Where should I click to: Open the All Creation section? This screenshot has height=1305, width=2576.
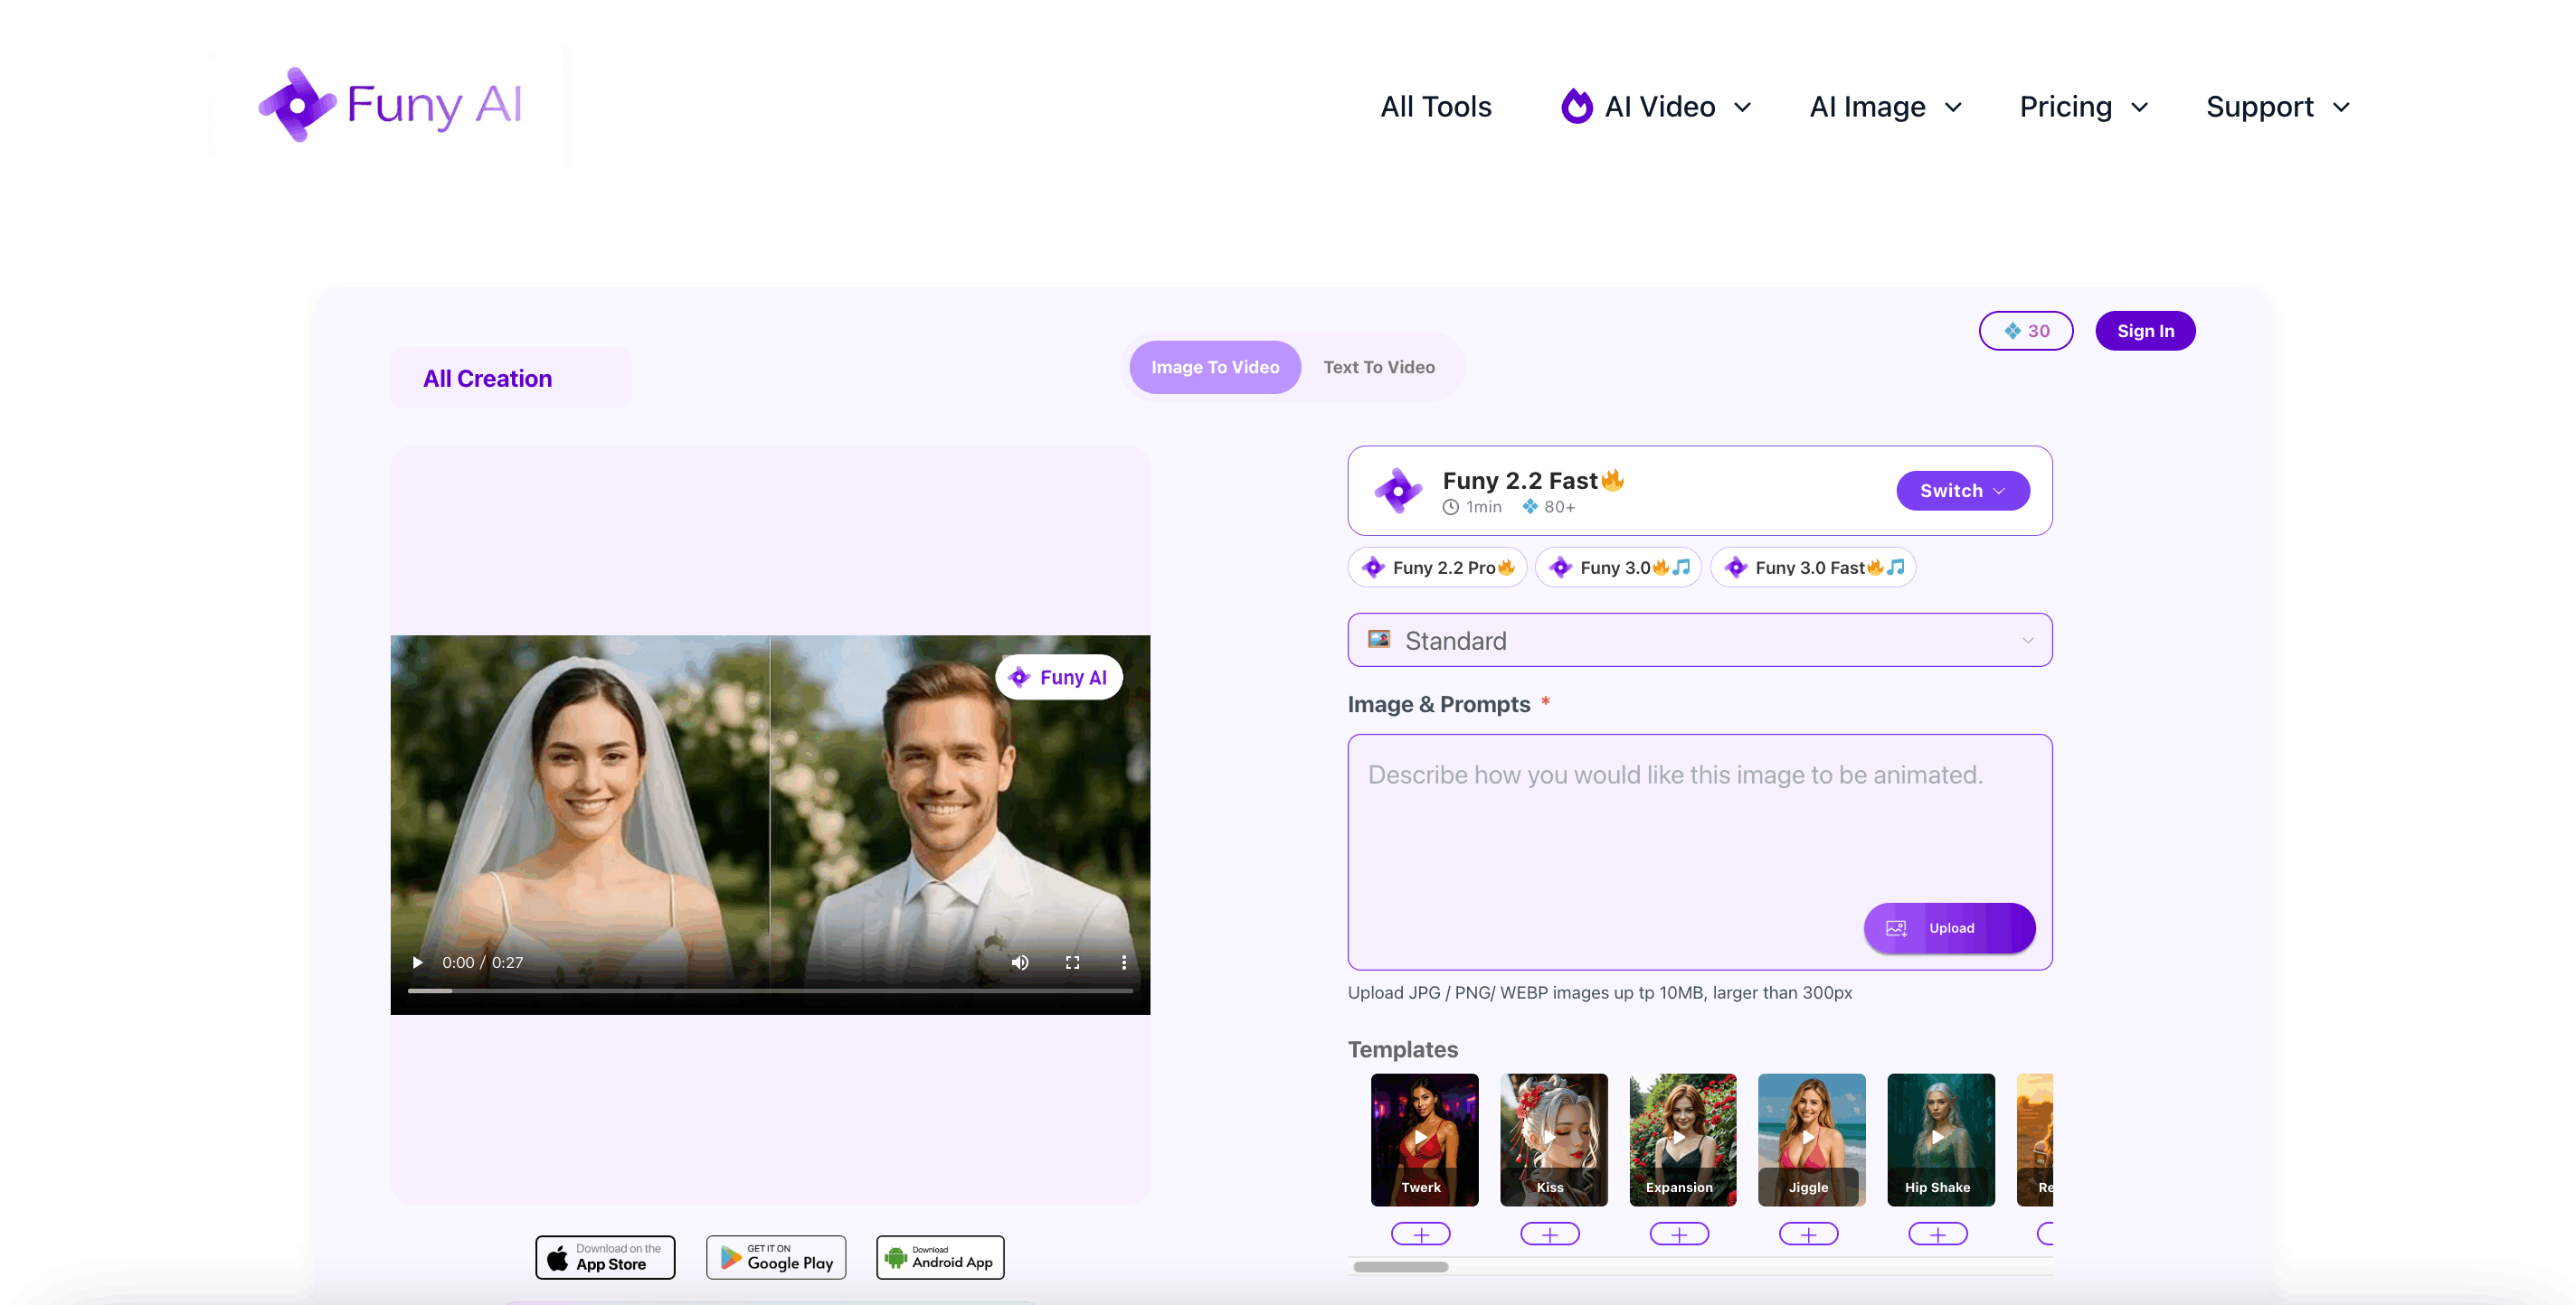click(x=511, y=379)
